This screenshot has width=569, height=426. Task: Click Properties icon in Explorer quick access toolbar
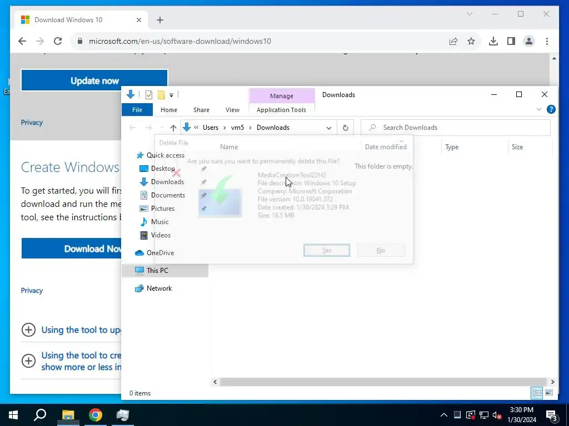149,95
